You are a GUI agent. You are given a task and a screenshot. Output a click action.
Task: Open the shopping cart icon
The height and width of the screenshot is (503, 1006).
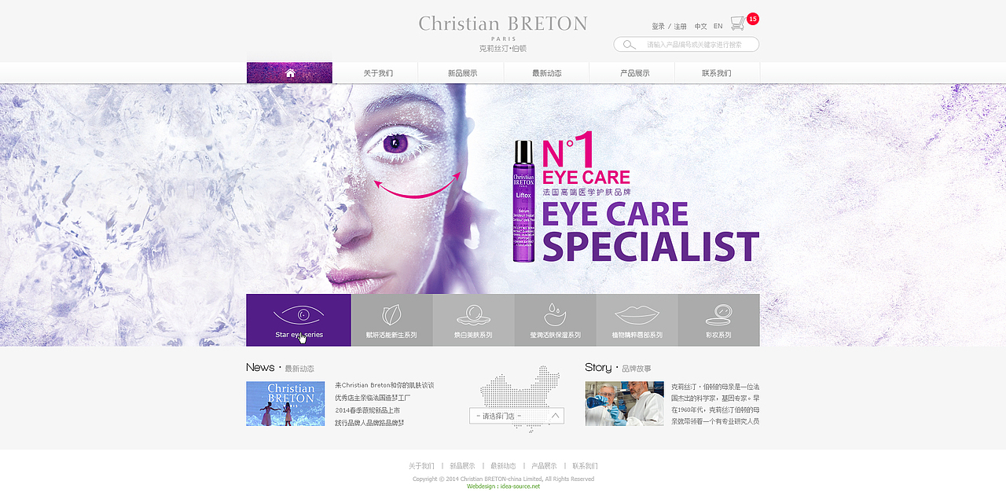(737, 23)
